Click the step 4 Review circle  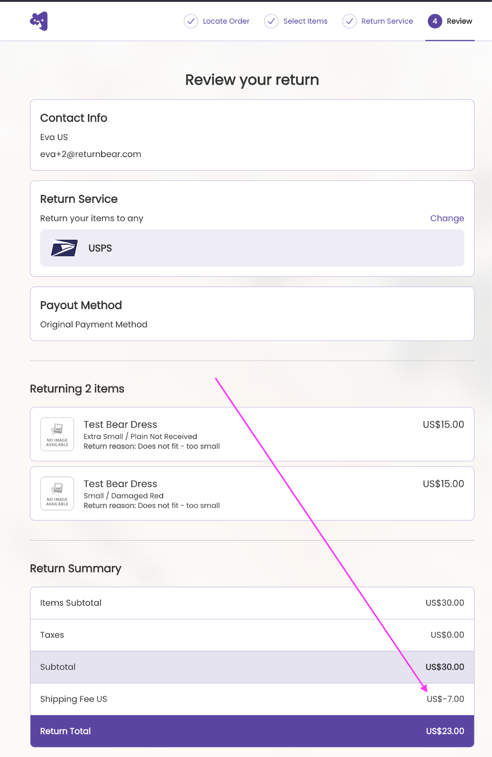(x=434, y=21)
